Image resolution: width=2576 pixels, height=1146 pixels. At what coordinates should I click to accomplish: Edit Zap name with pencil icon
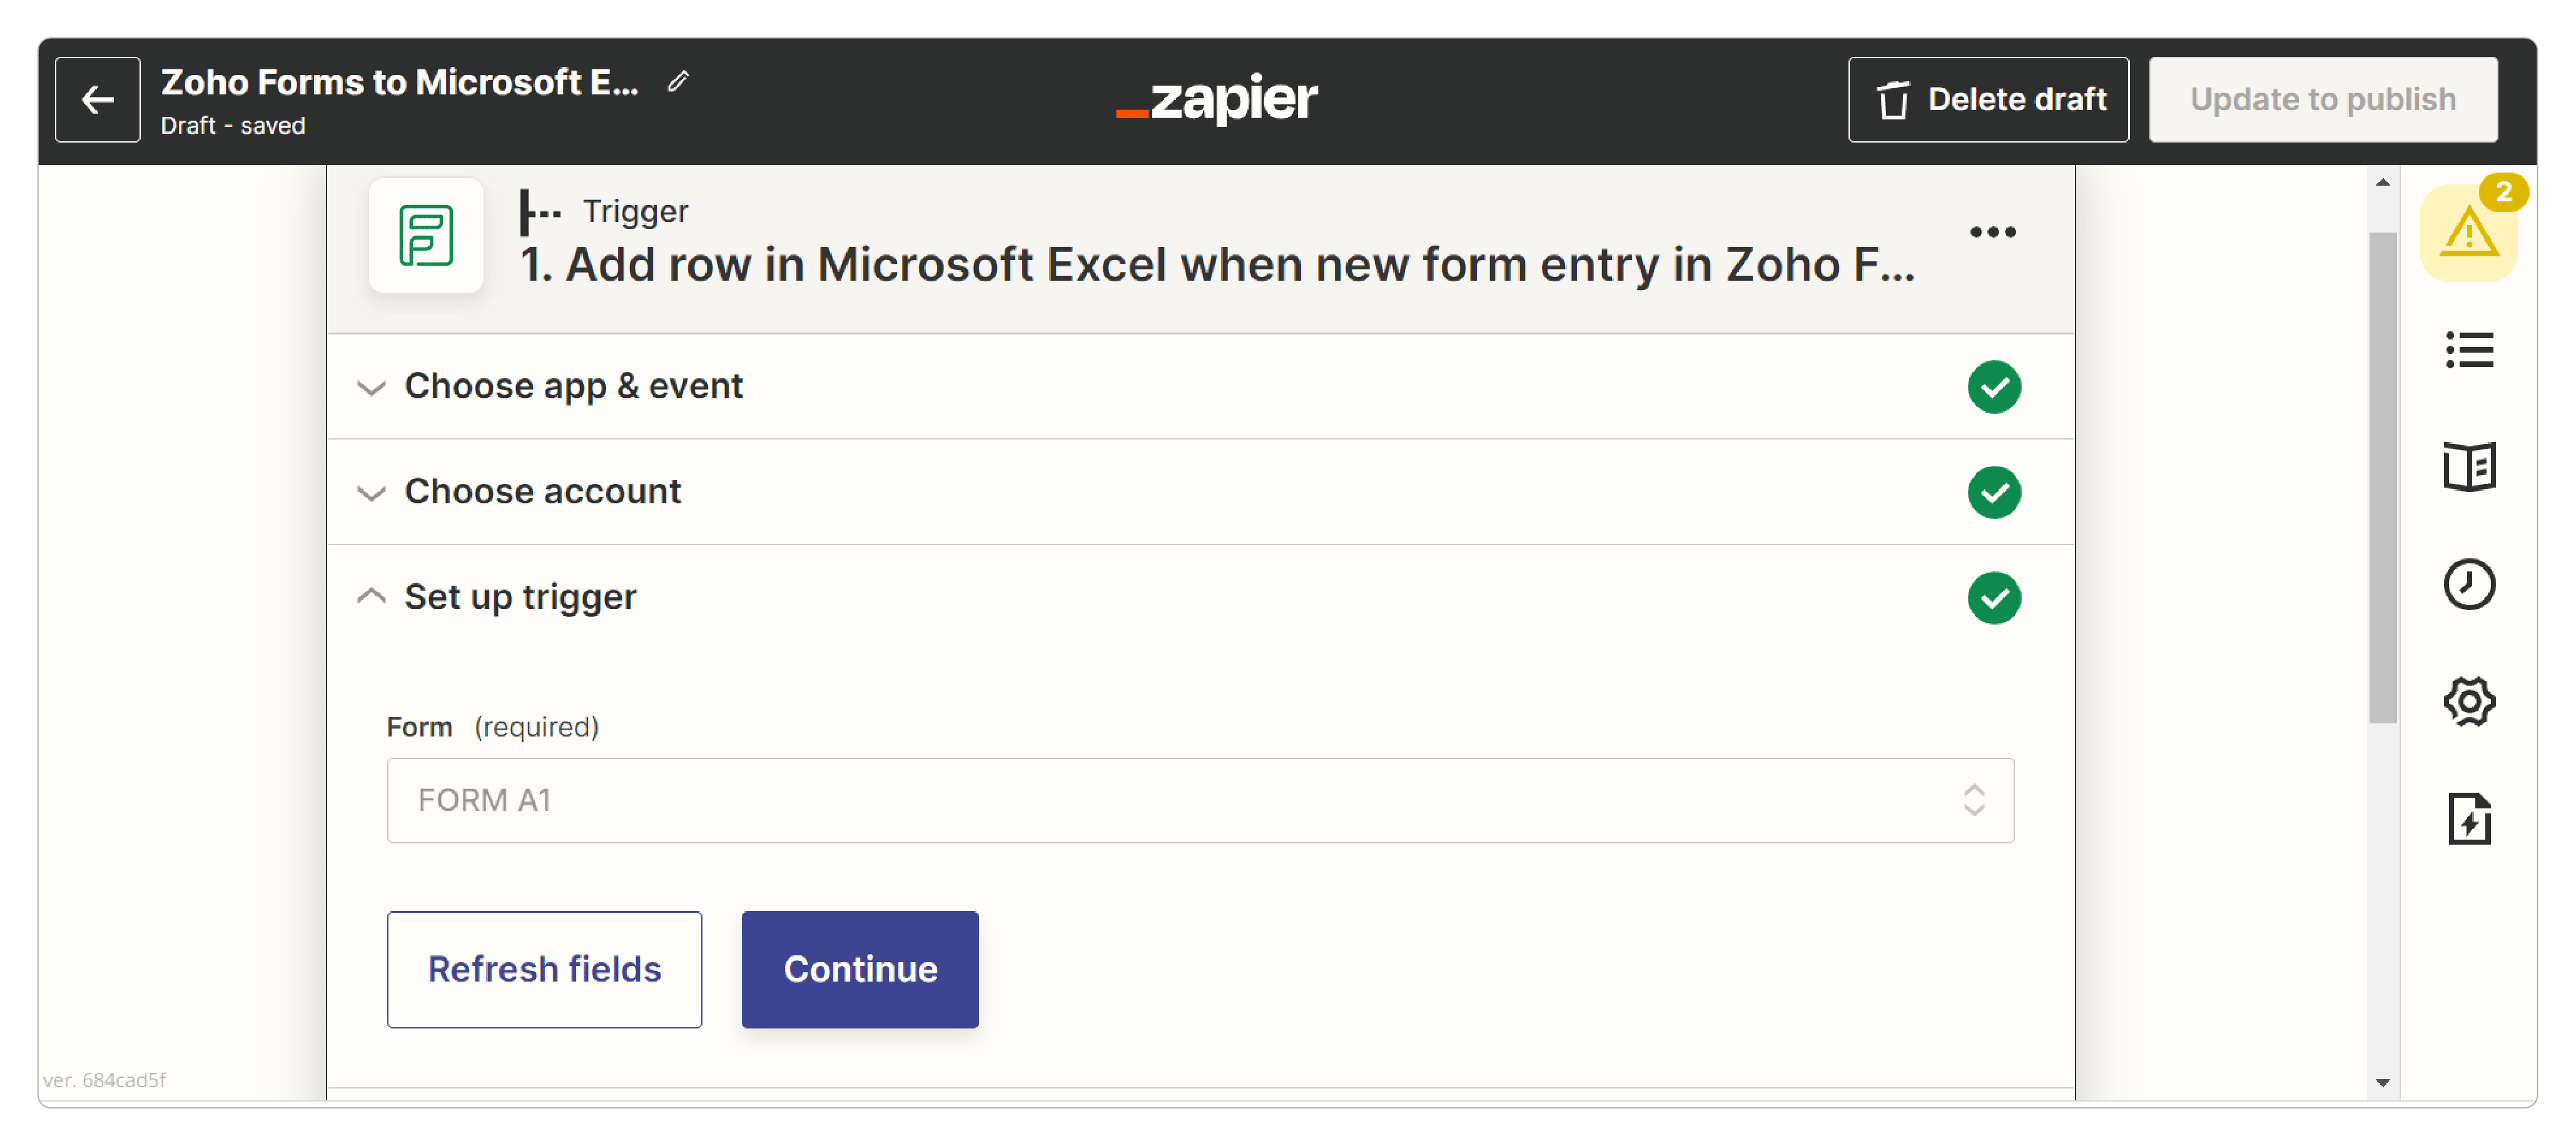click(x=678, y=82)
